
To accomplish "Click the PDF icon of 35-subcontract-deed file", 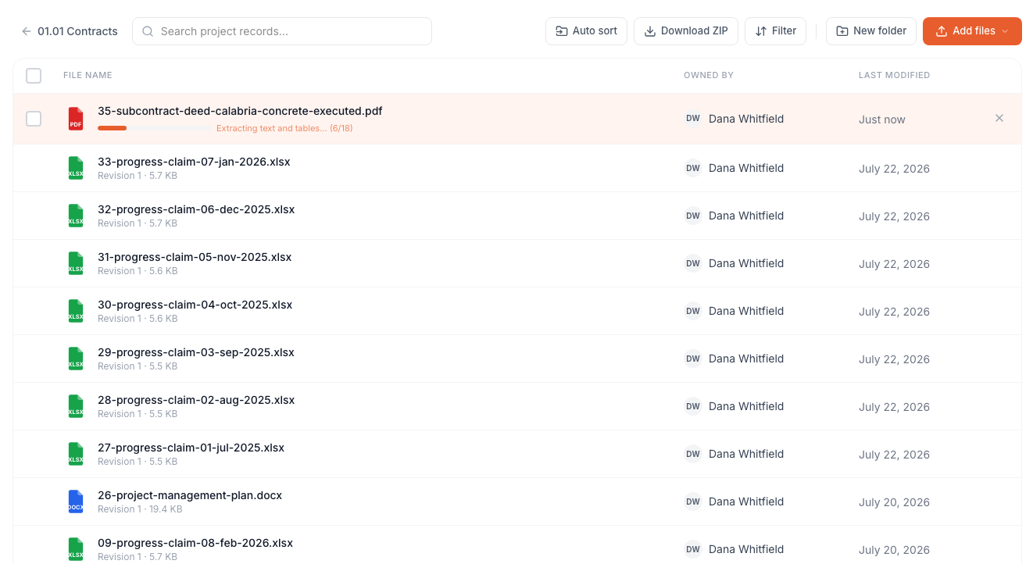I will (x=76, y=119).
